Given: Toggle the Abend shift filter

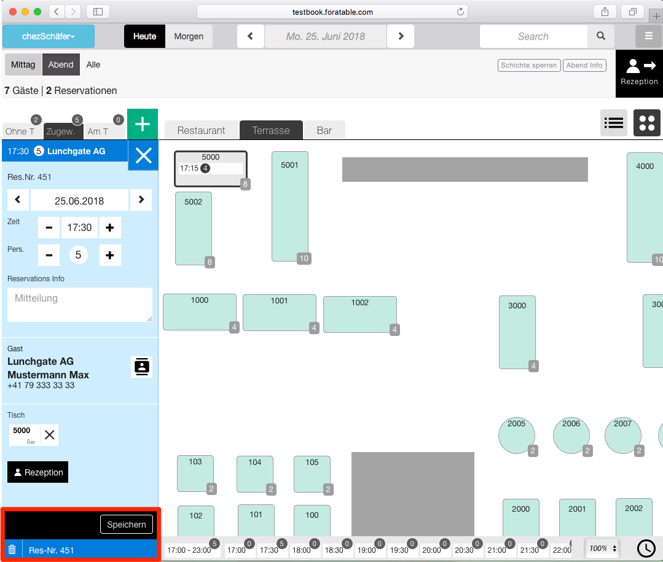Looking at the screenshot, I should coord(61,64).
